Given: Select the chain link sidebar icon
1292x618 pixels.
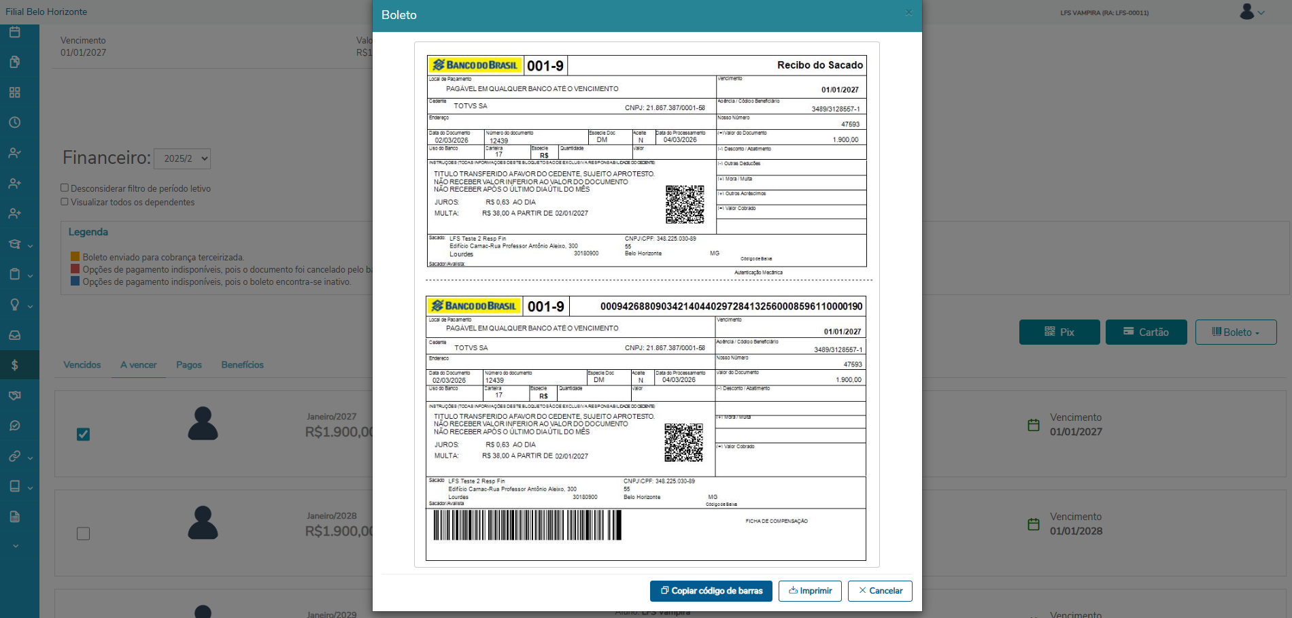Looking at the screenshot, I should click(x=15, y=456).
